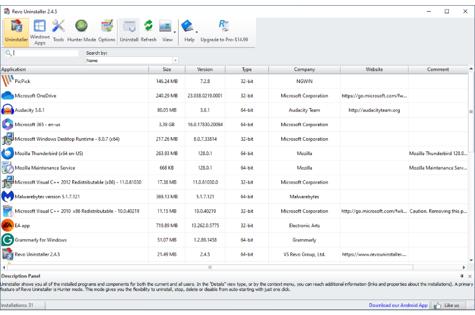Select the Uninstaller toolbar icon
Viewport: 475px width, 315px height.
17,32
